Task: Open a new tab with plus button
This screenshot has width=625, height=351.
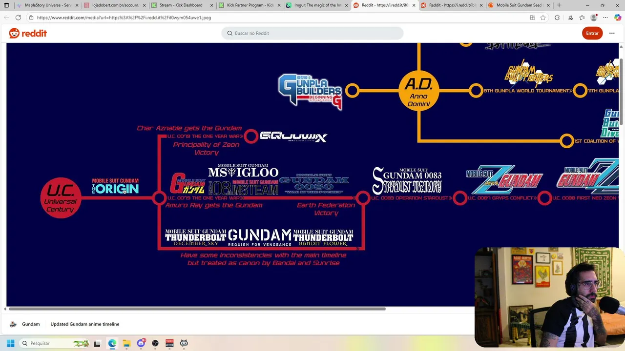Action: point(559,5)
